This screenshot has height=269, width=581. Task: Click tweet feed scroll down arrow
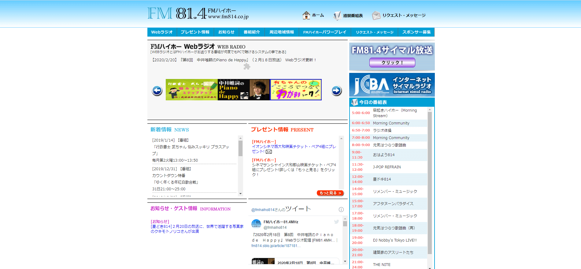click(345, 261)
